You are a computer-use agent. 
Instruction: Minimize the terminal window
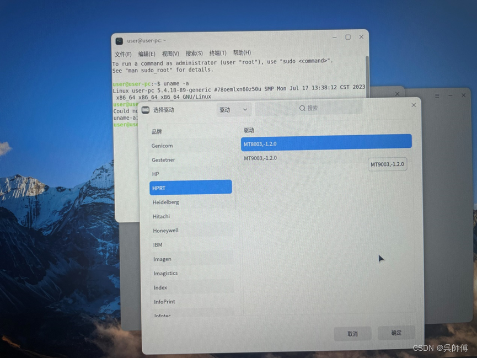[335, 37]
